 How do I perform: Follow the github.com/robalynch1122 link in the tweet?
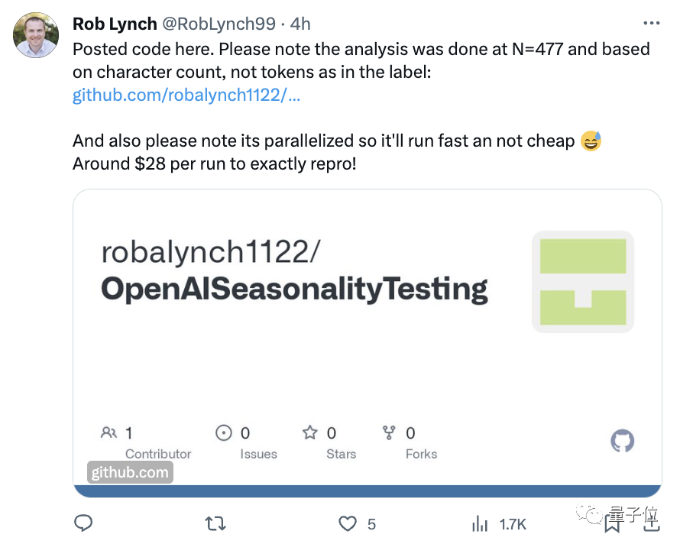tap(186, 95)
